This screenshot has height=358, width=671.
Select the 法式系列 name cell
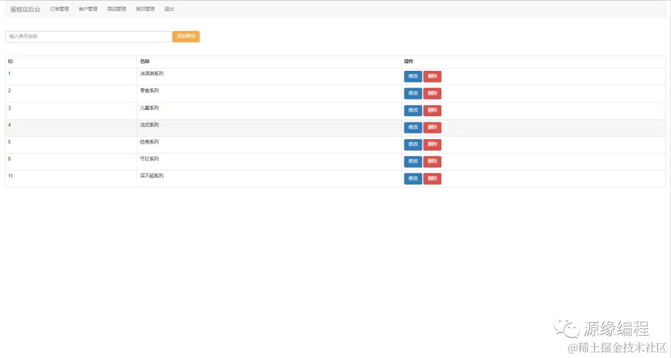point(269,127)
